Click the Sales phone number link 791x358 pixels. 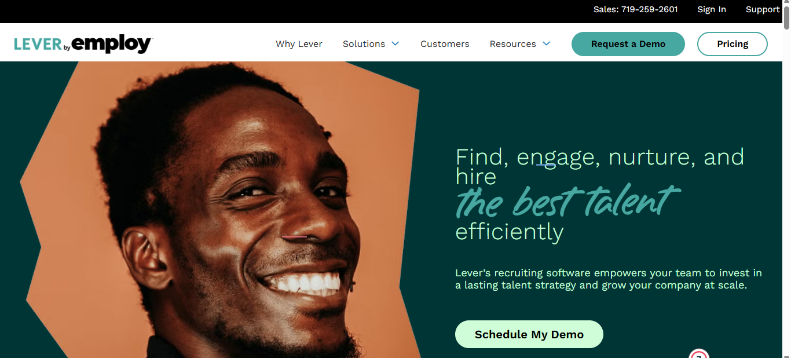coord(636,9)
